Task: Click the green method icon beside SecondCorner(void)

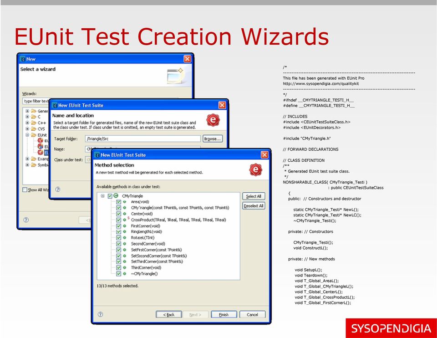Action: point(125,244)
